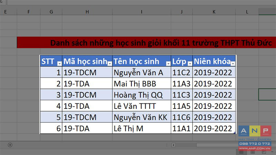Select cell Hoàng Thị QQ
Viewport: 276px width, 155px height.
(141, 94)
